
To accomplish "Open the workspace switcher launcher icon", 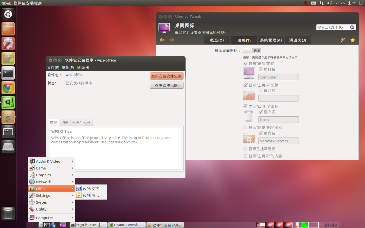I will click(8, 132).
